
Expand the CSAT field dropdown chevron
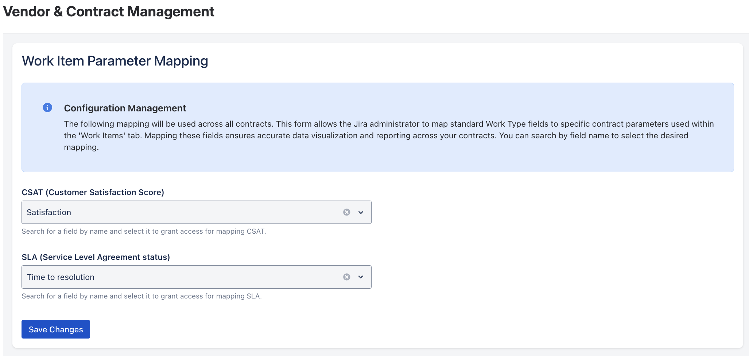point(361,212)
